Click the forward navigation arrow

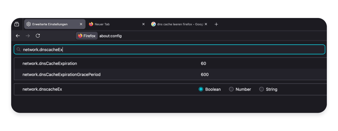click(x=28, y=36)
